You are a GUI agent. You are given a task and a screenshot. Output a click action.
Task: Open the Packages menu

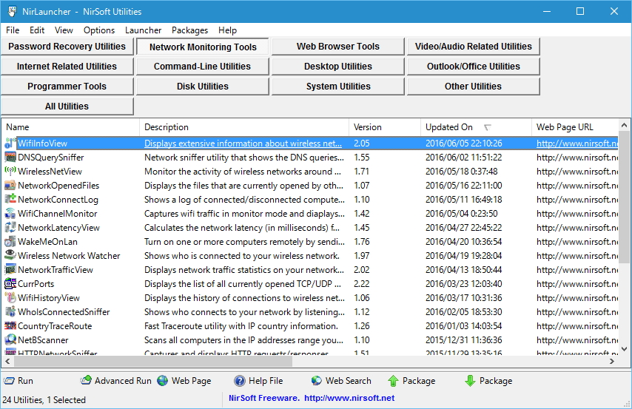point(190,30)
